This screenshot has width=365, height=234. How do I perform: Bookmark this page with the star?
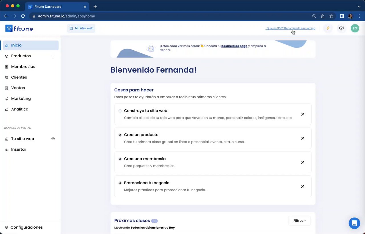(331, 16)
